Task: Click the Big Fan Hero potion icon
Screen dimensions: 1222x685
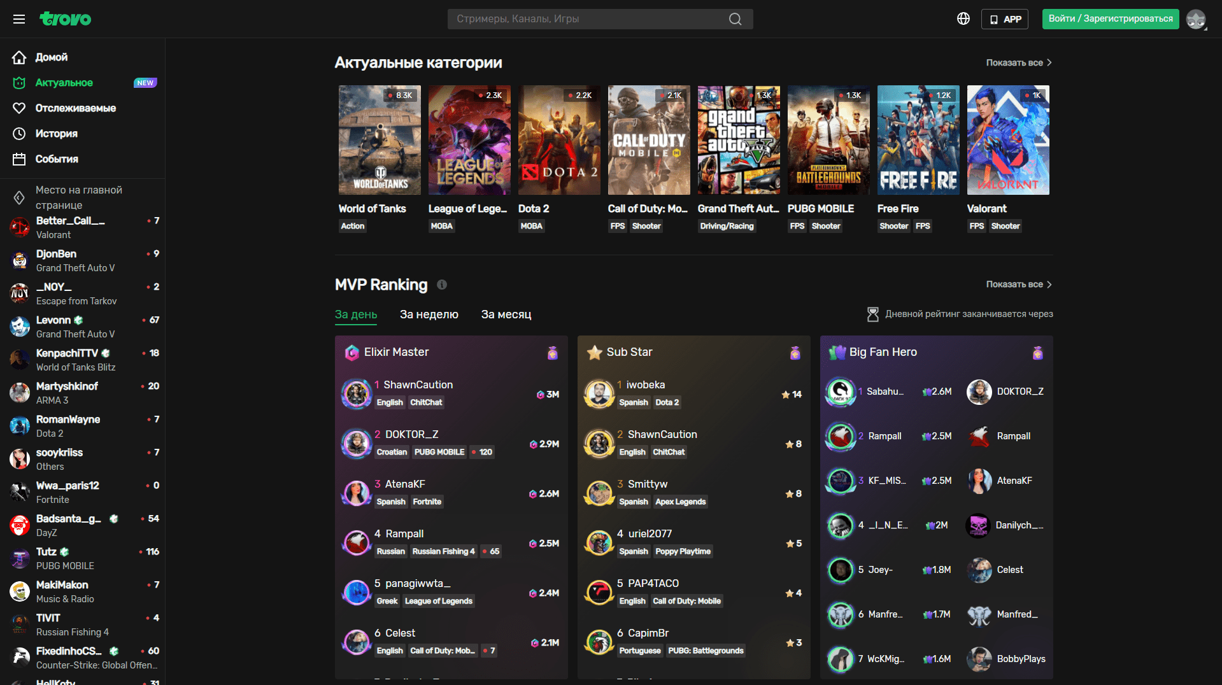Action: click(x=1037, y=353)
